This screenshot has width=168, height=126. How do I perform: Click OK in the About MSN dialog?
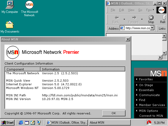tap(114, 113)
